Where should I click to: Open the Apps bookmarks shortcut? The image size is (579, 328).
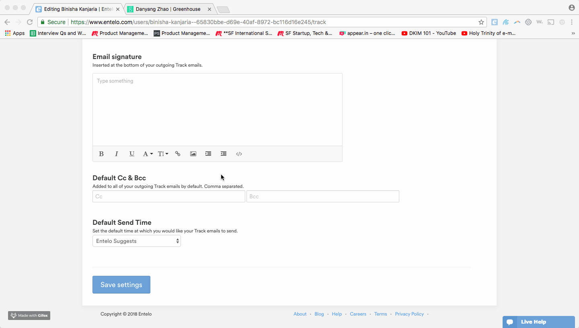pos(15,33)
